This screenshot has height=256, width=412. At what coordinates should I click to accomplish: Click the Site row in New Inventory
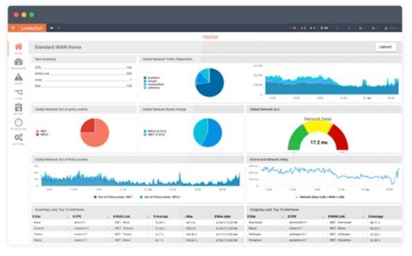click(x=83, y=86)
